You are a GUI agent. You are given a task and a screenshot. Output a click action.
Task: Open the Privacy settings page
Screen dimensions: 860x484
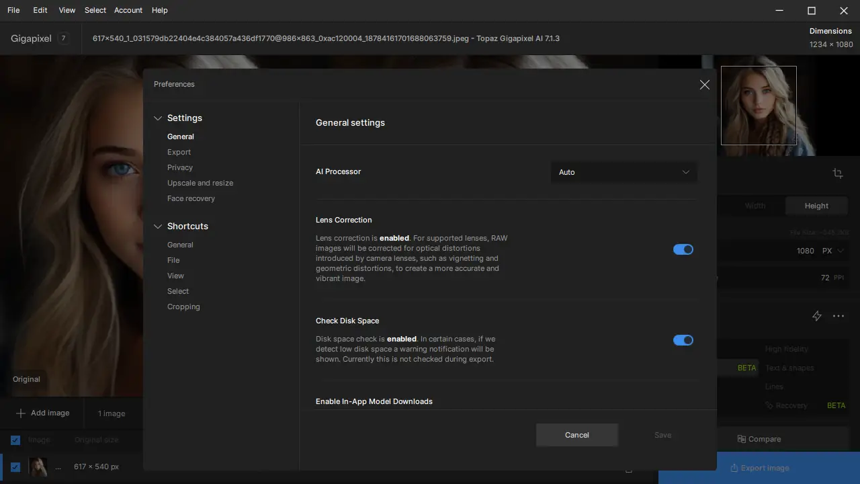click(x=180, y=167)
